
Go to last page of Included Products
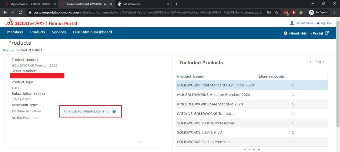click(259, 149)
